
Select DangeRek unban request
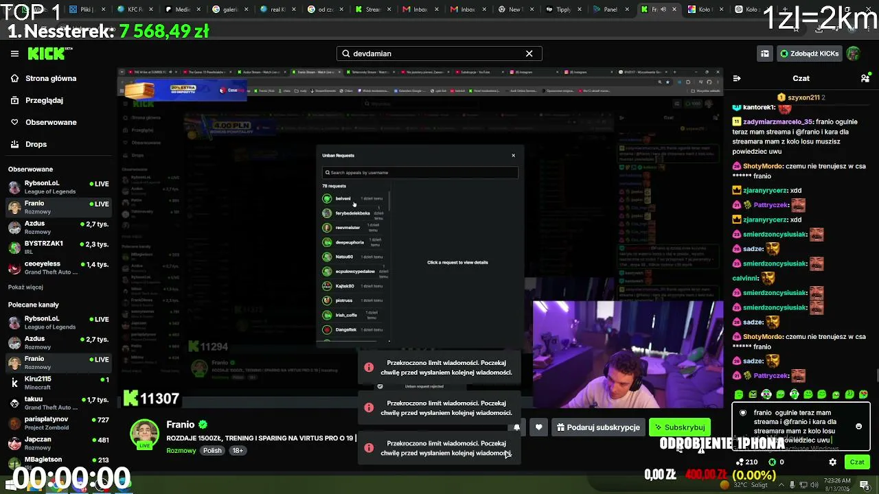[354, 330]
